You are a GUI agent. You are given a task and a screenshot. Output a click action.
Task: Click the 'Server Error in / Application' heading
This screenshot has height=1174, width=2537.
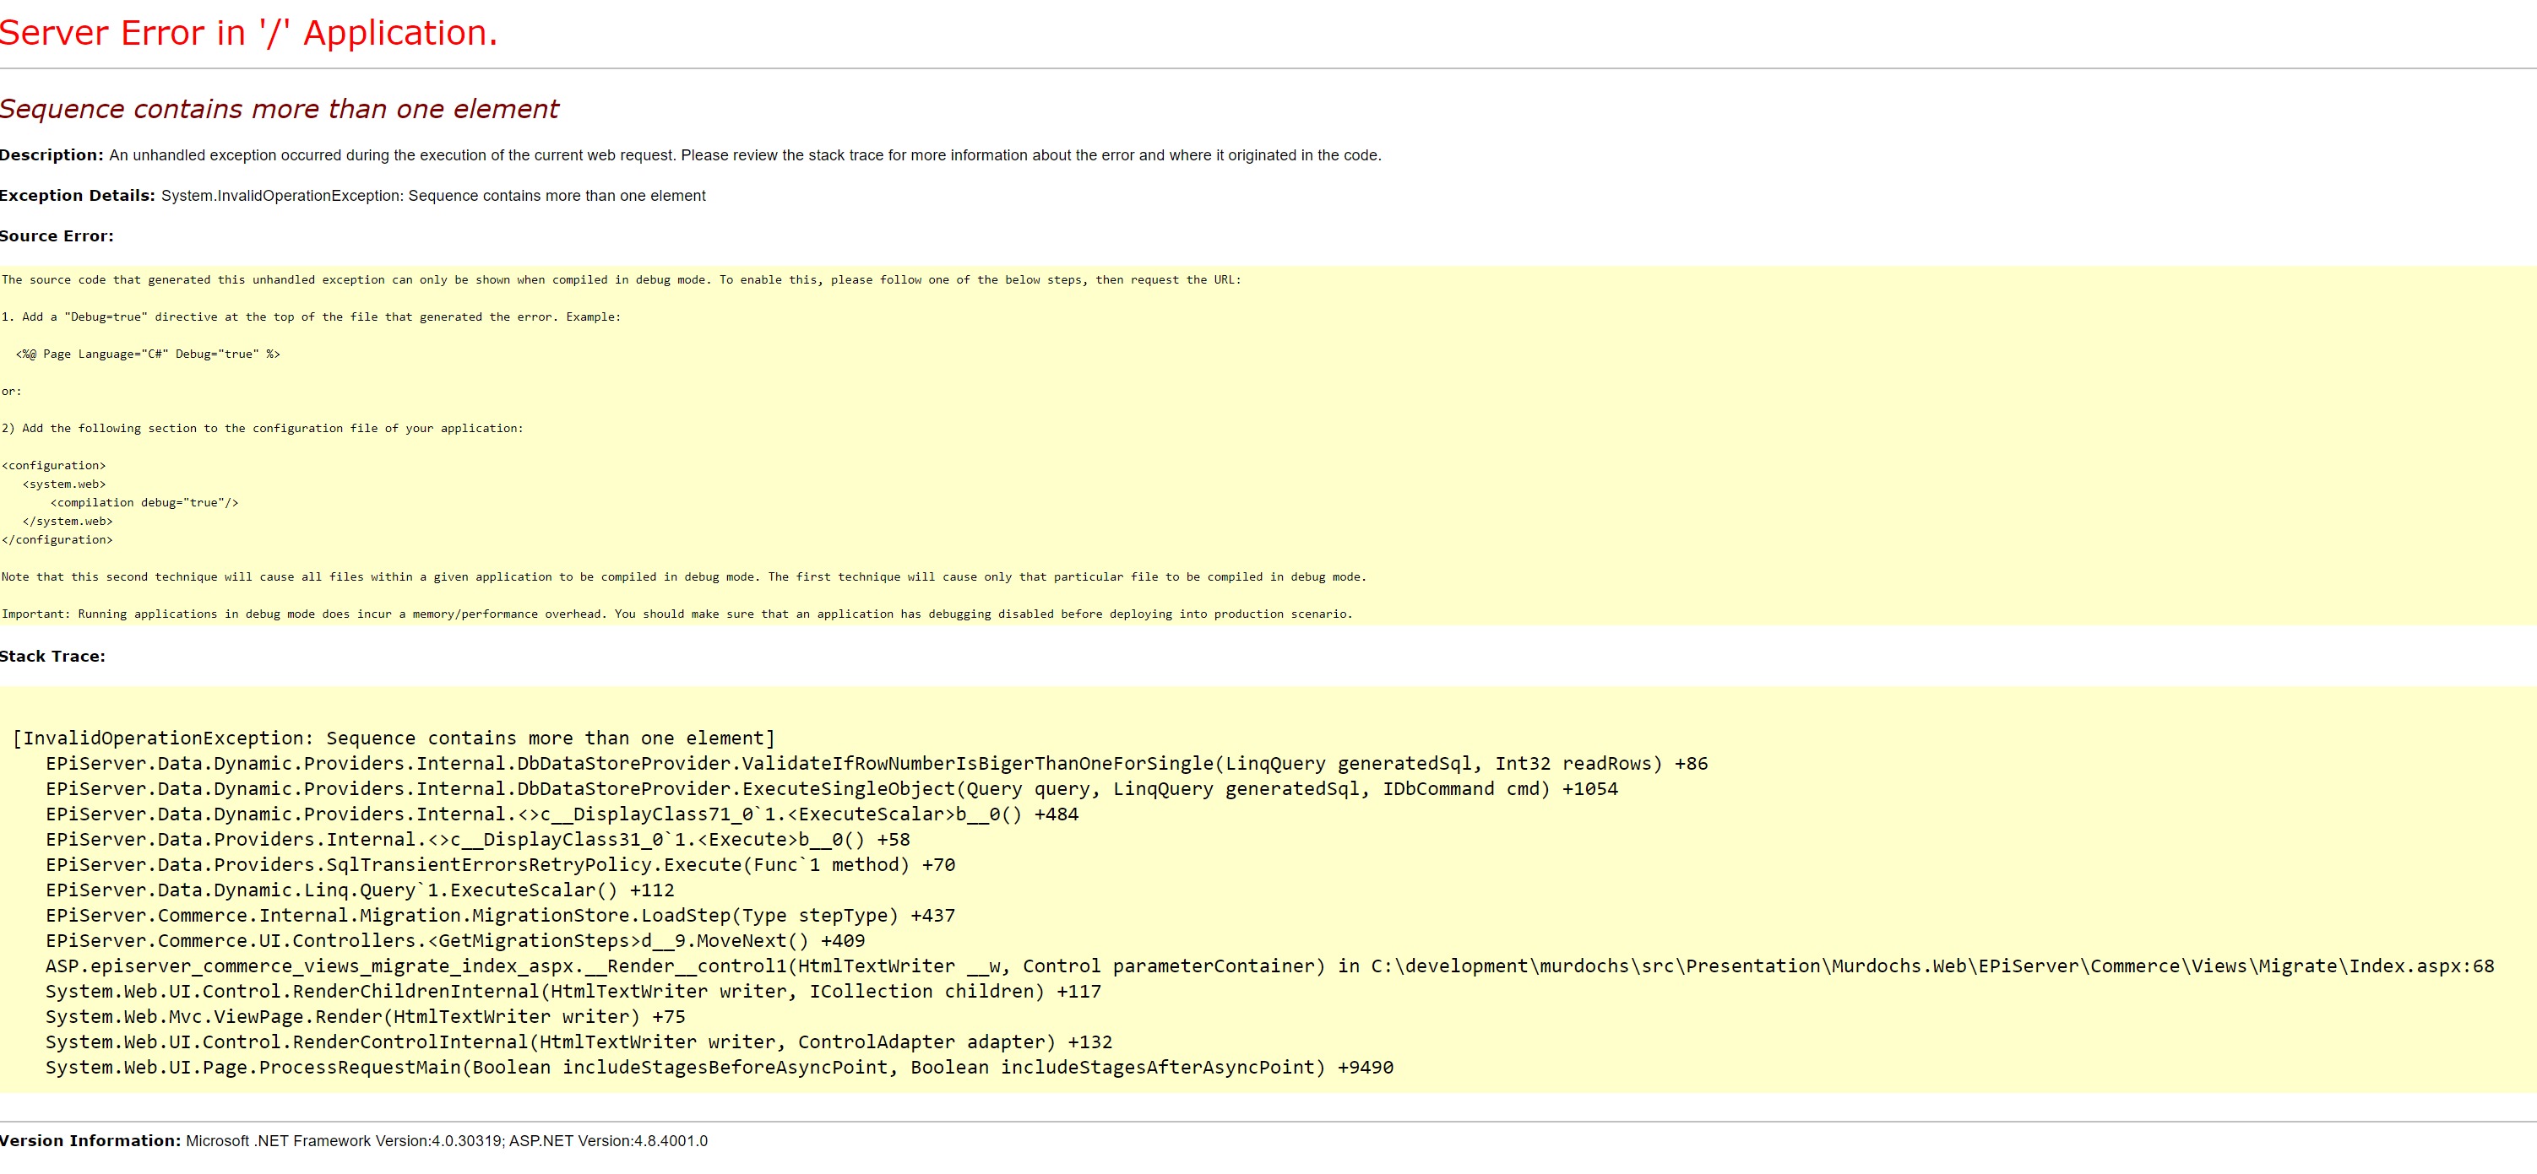[x=248, y=34]
